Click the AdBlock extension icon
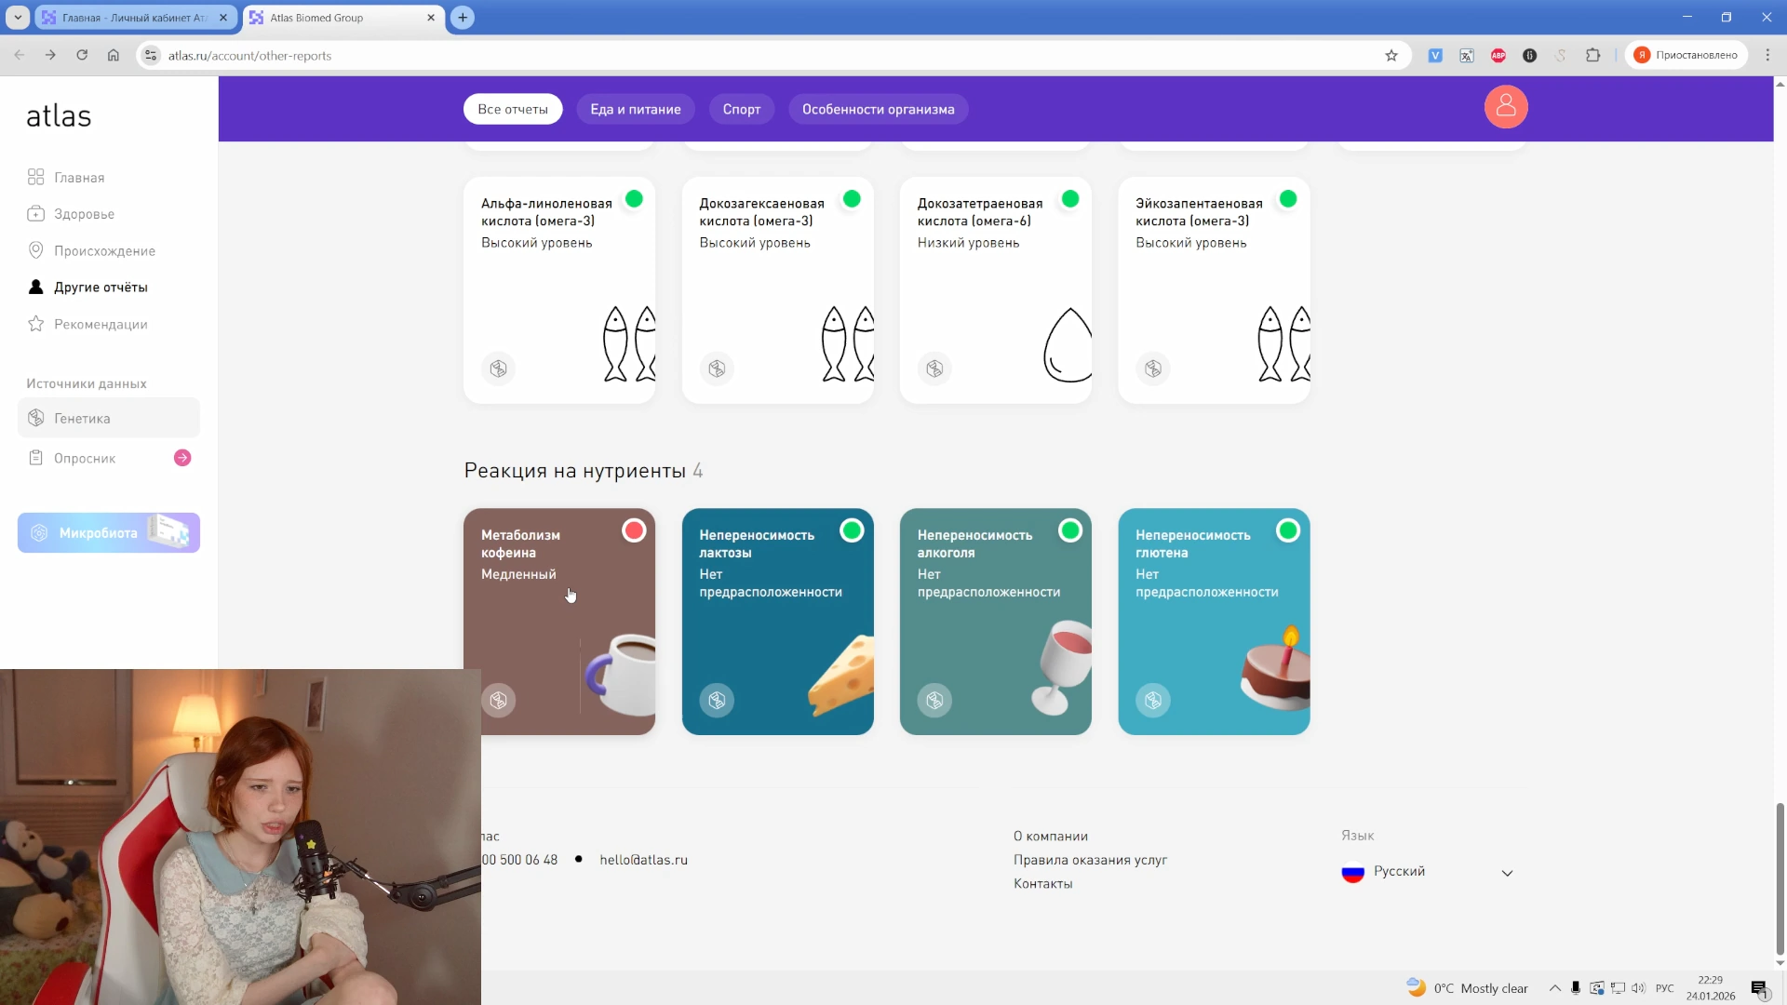Screen dimensions: 1787x1005 click(1498, 56)
